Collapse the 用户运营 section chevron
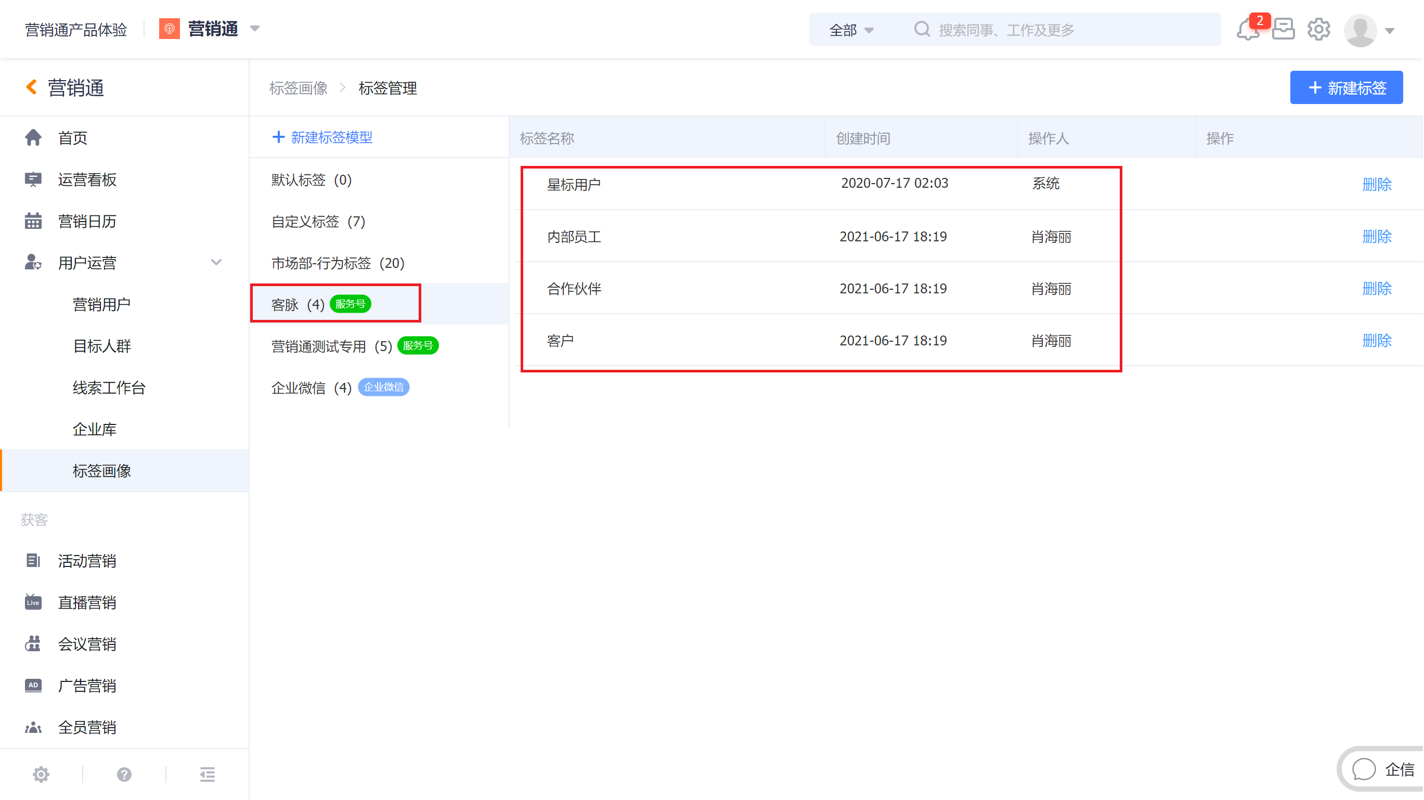The image size is (1424, 800). 216,262
